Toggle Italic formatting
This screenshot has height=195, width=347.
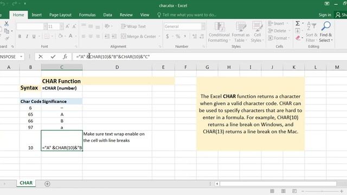coord(27,36)
